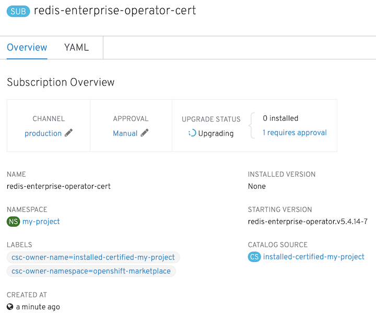Click the Upgrading spinner icon
The width and height of the screenshot is (376, 316).
(x=192, y=133)
